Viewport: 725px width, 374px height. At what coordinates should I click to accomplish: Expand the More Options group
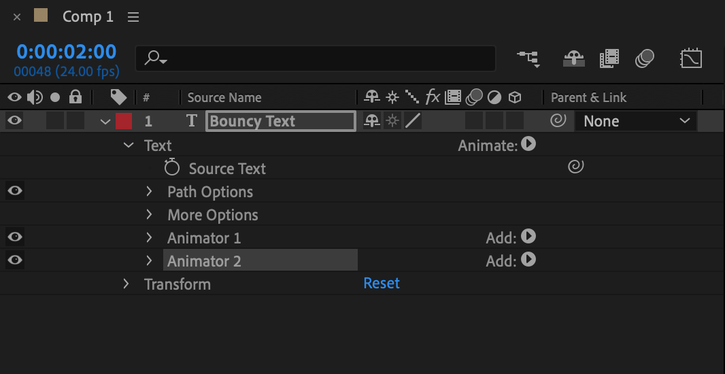149,215
